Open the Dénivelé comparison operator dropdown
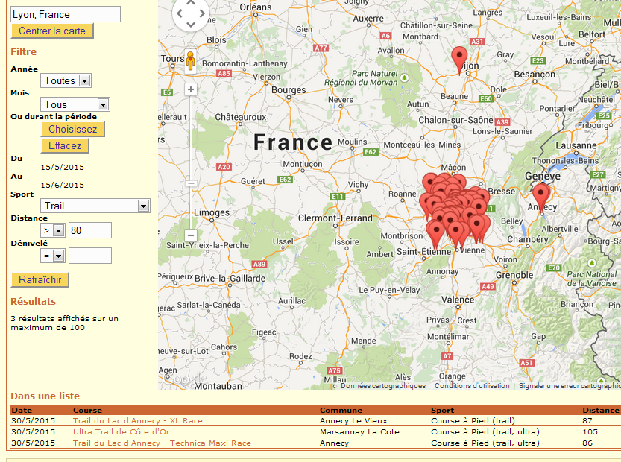This screenshot has height=462, width=621. [52, 256]
